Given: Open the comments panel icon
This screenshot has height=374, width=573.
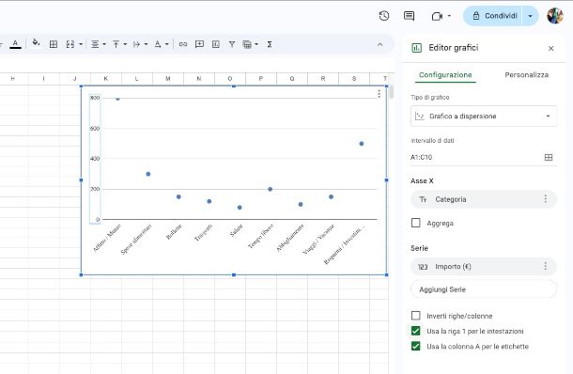Looking at the screenshot, I should (409, 16).
